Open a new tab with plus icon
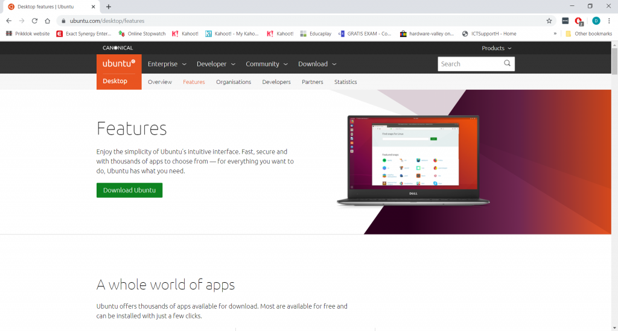The height and width of the screenshot is (331, 618). [x=109, y=7]
